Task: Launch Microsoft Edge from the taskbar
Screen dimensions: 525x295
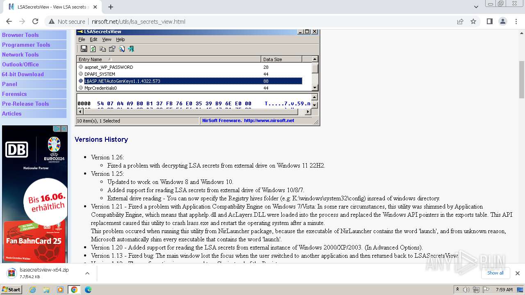Action: (88, 290)
